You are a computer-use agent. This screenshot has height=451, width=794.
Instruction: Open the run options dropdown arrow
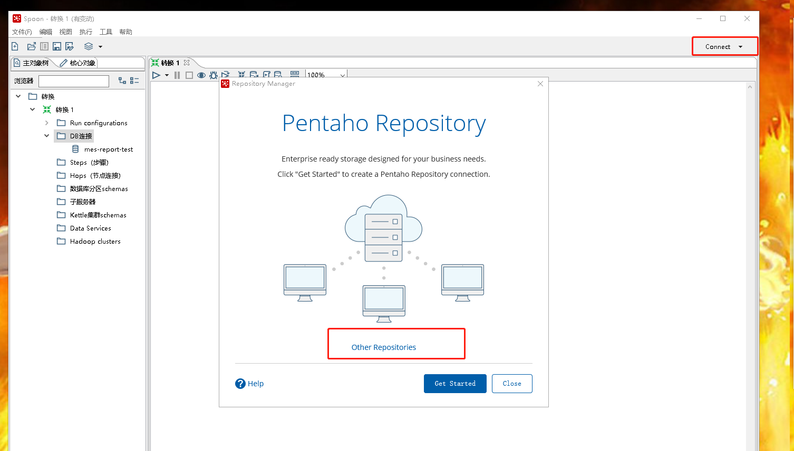[x=167, y=75]
